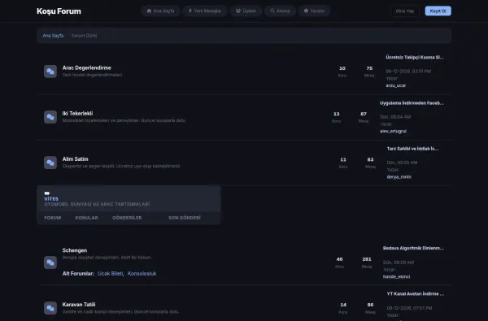This screenshot has width=488, height=321.
Task: Click the GÖNDERİLER column header
Action: pyautogui.click(x=127, y=218)
